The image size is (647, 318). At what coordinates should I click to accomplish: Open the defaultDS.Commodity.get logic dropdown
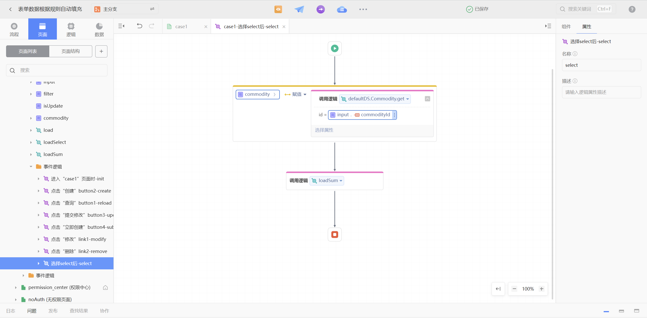click(375, 99)
